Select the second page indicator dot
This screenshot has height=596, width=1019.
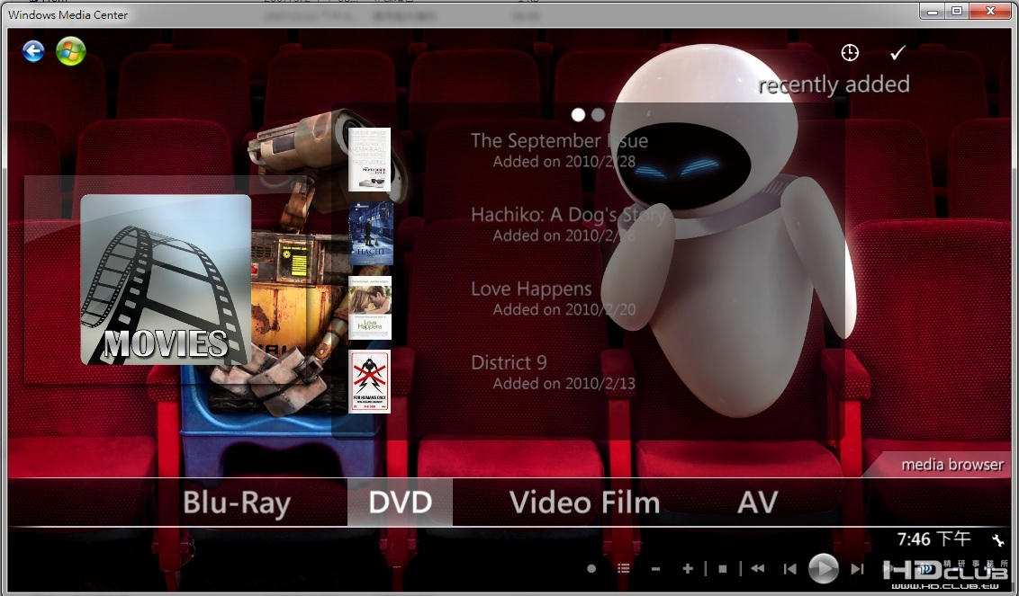598,115
